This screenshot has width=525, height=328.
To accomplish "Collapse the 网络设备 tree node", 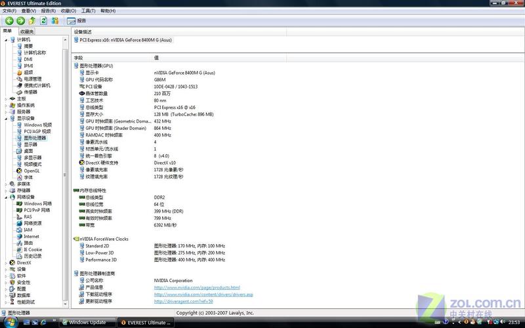I will [6, 197].
